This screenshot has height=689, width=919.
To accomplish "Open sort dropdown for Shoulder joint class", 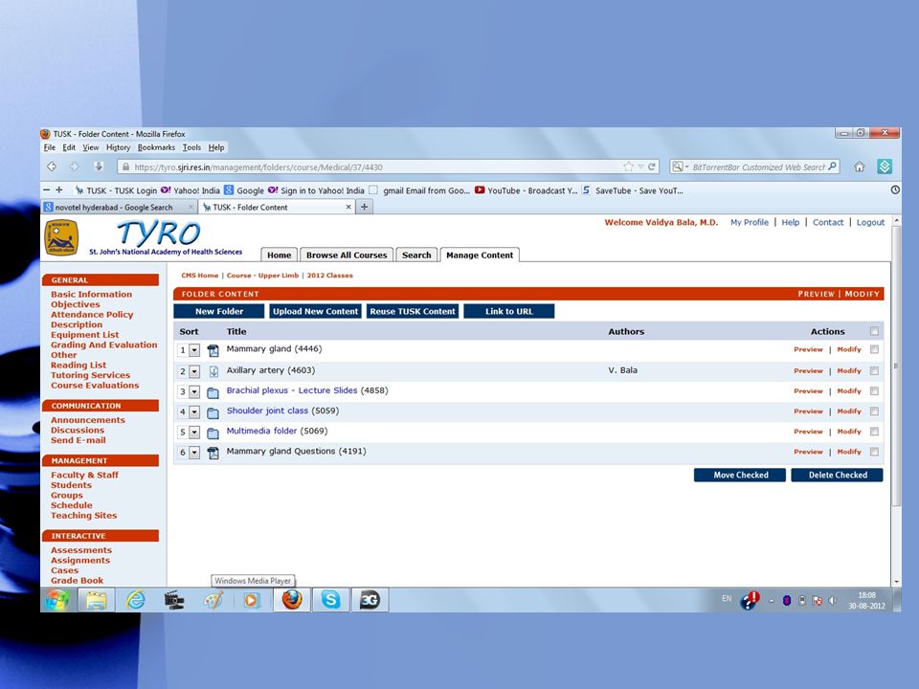I will (194, 411).
